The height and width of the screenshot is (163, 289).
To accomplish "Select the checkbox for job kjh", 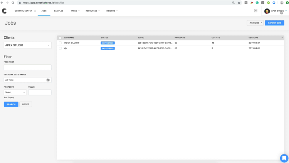I will point(60,48).
